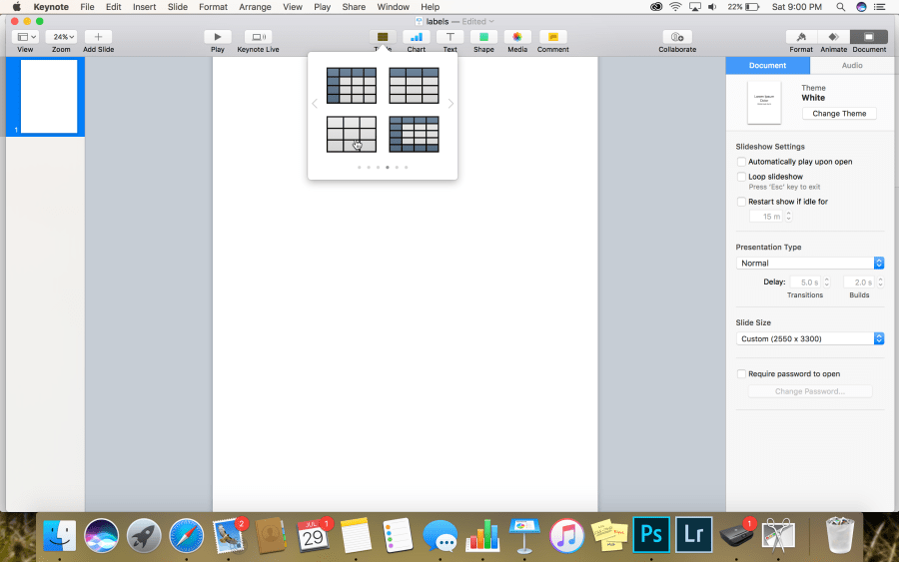This screenshot has width=899, height=562.
Task: Click the Add Slide button
Action: coord(98,37)
